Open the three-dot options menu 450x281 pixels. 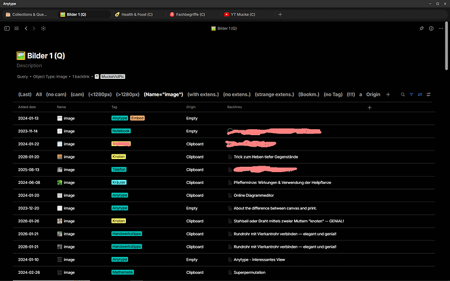pos(441,29)
